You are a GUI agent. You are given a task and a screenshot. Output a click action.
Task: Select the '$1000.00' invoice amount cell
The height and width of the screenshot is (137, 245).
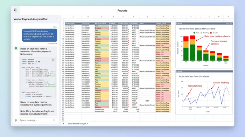click(x=123, y=52)
